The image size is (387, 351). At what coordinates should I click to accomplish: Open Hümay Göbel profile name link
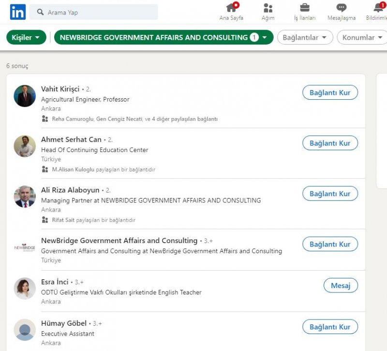(x=64, y=323)
